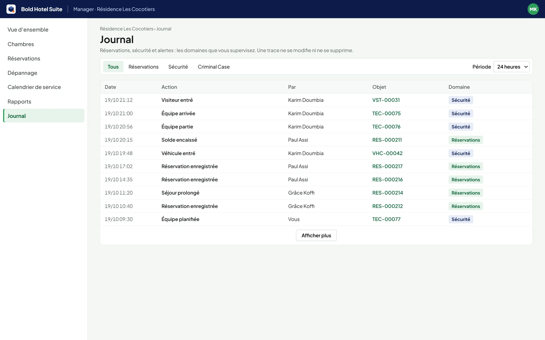The height and width of the screenshot is (340, 545).
Task: Click the Domaine column header
Action: (459, 87)
